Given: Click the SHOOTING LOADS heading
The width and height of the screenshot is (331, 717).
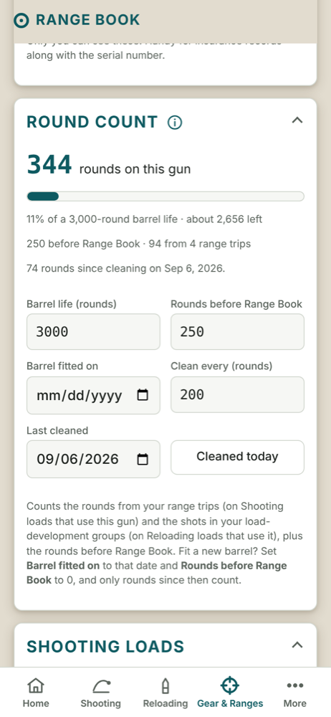Looking at the screenshot, I should click(x=105, y=647).
